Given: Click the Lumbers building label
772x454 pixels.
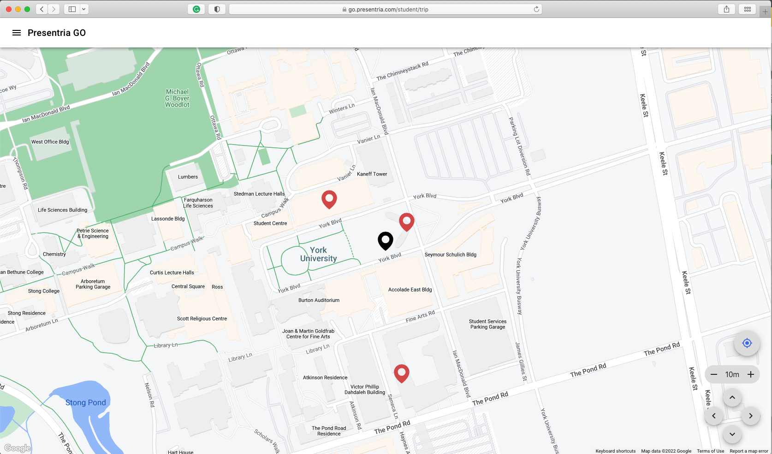Looking at the screenshot, I should [x=188, y=177].
